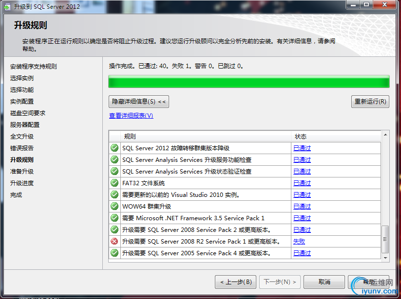401x299 pixels.
Task: Click rule text WOW64 群集升级
Action: click(x=147, y=207)
